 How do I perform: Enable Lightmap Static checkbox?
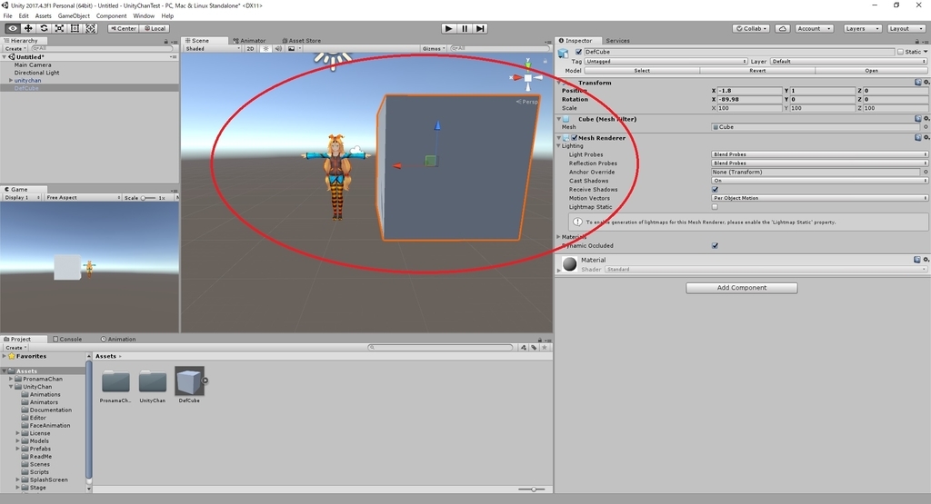[715, 207]
